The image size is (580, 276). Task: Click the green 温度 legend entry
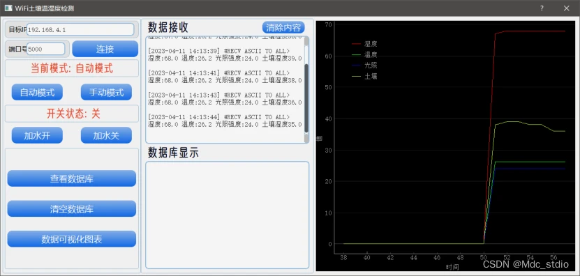[364, 54]
